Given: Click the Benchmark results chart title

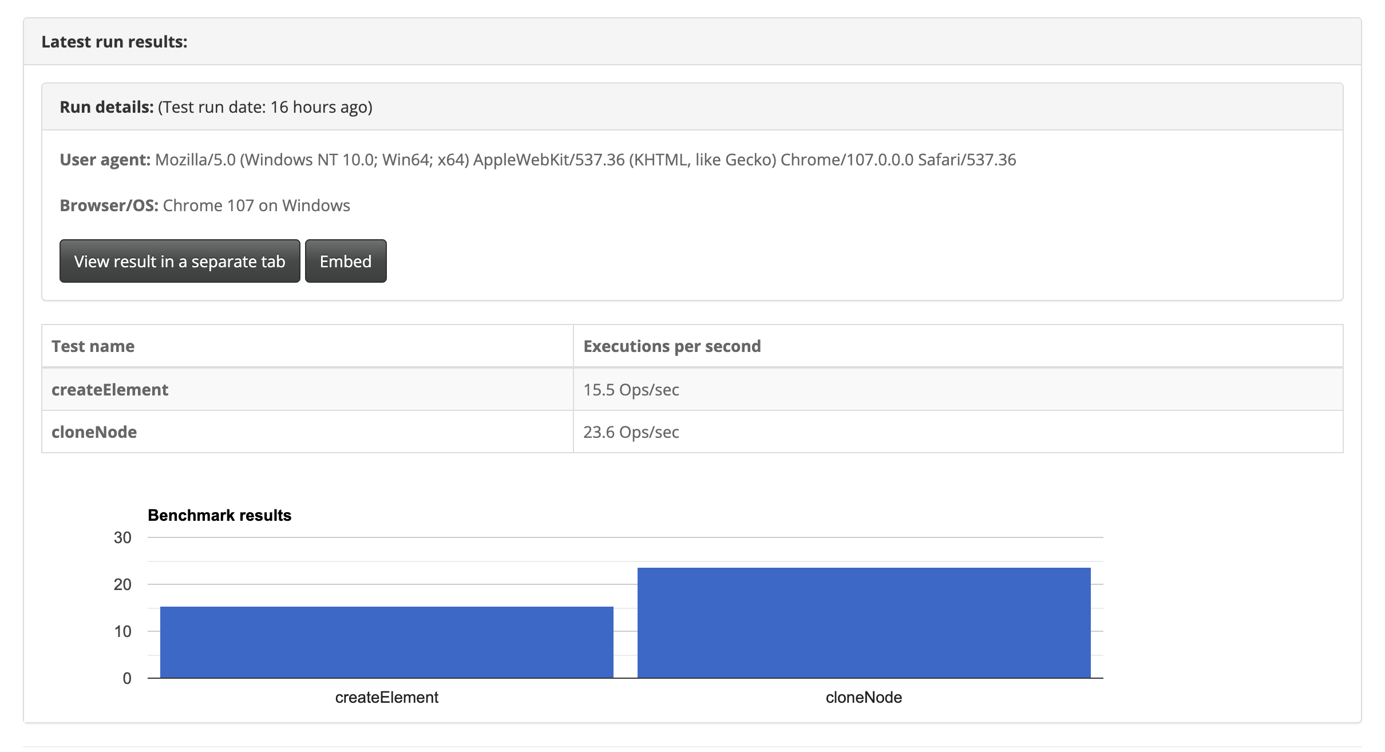Looking at the screenshot, I should [x=219, y=515].
